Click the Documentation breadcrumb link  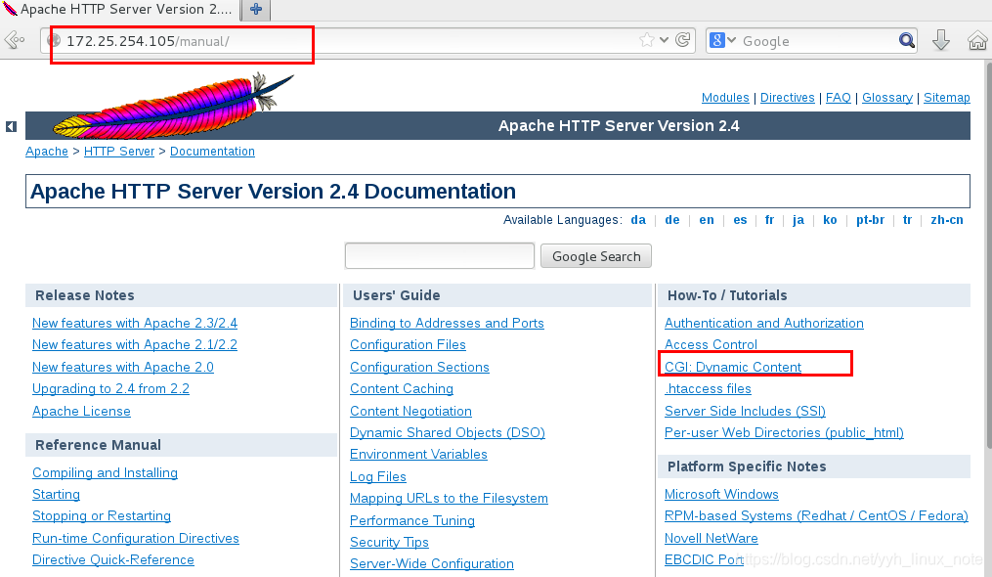[213, 152]
